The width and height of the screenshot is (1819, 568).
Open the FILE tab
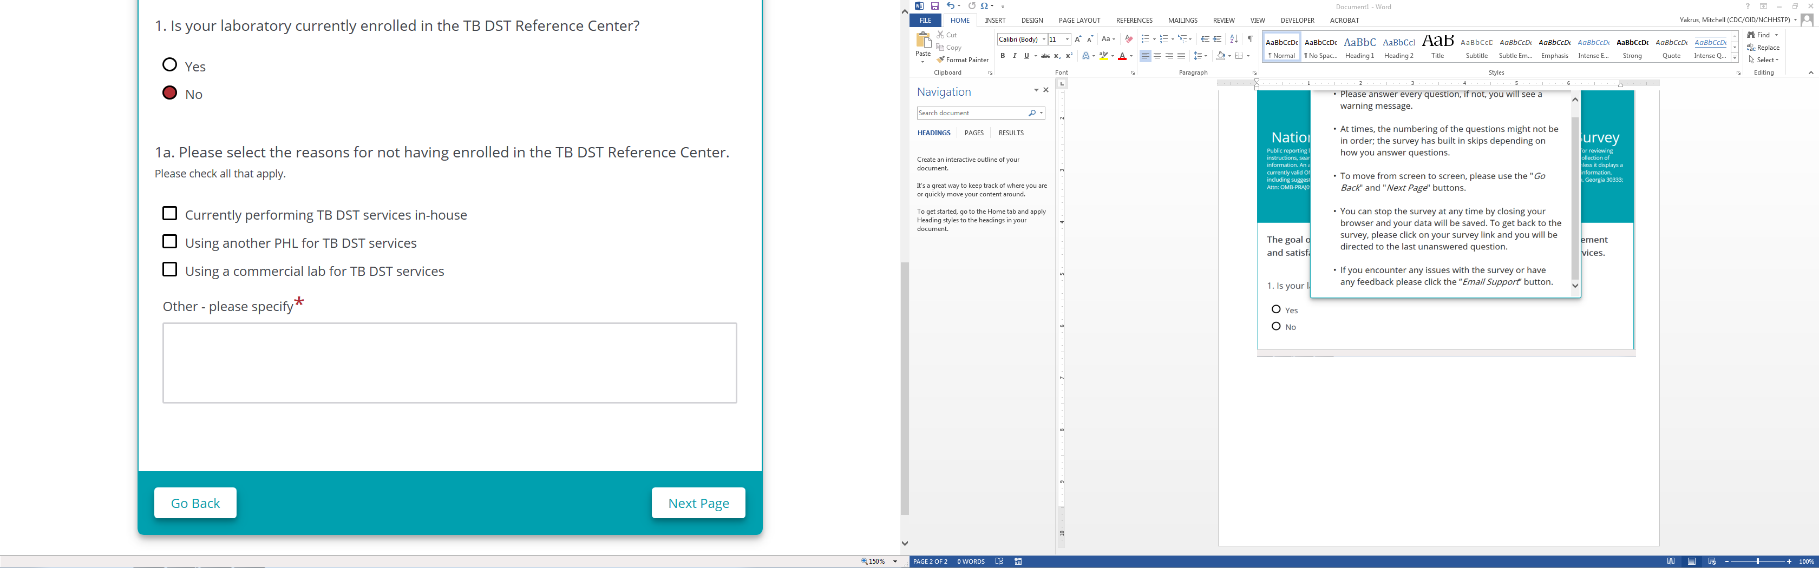[926, 21]
